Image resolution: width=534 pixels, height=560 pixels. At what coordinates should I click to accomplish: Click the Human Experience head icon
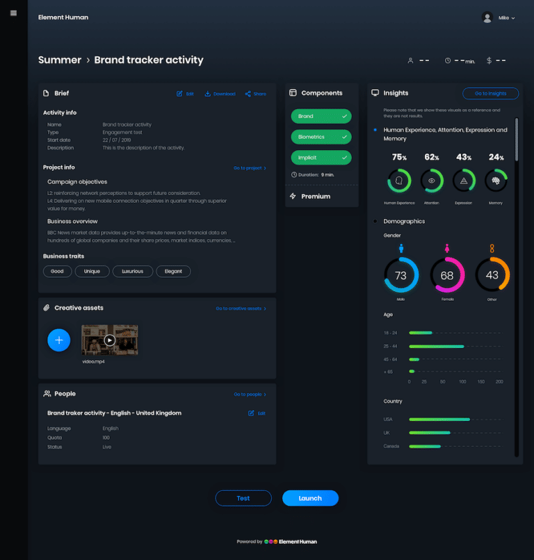pyautogui.click(x=399, y=181)
